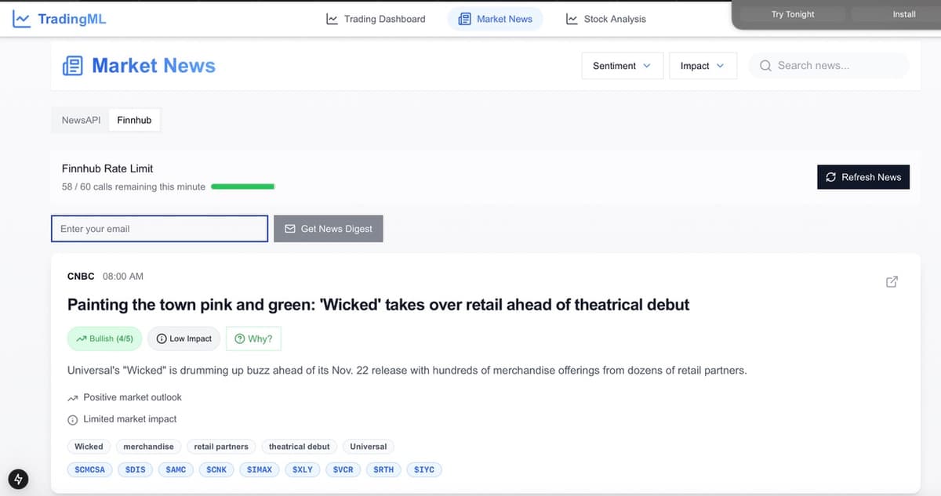
Task: Click the Install button at top right
Action: pos(903,14)
